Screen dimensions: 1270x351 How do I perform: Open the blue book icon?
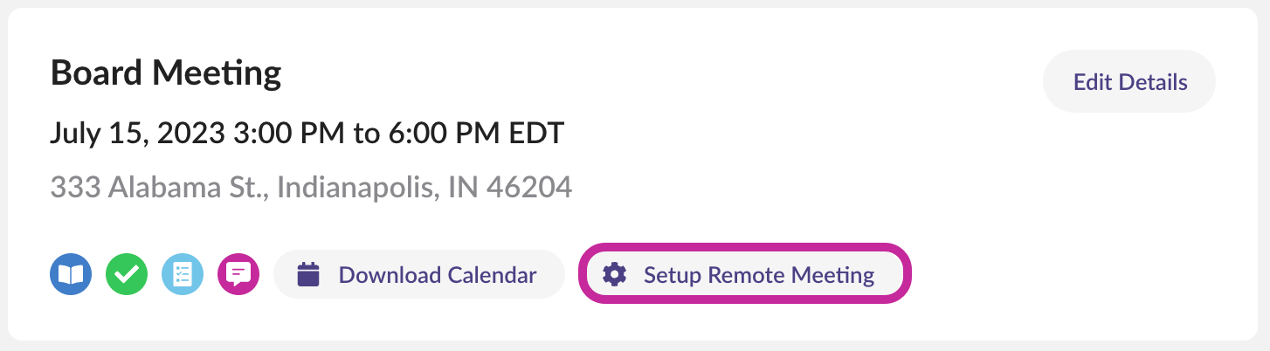(x=71, y=275)
